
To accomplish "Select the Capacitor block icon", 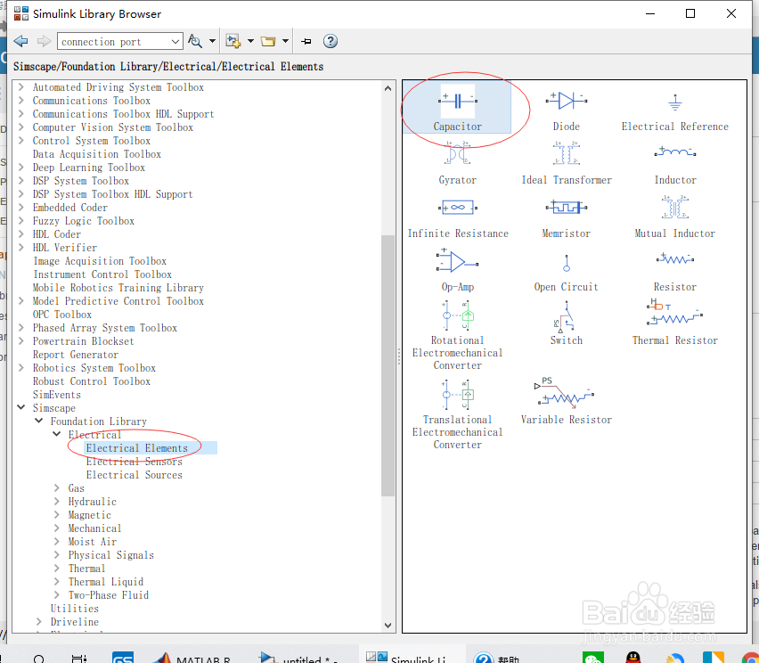I will pyautogui.click(x=457, y=101).
